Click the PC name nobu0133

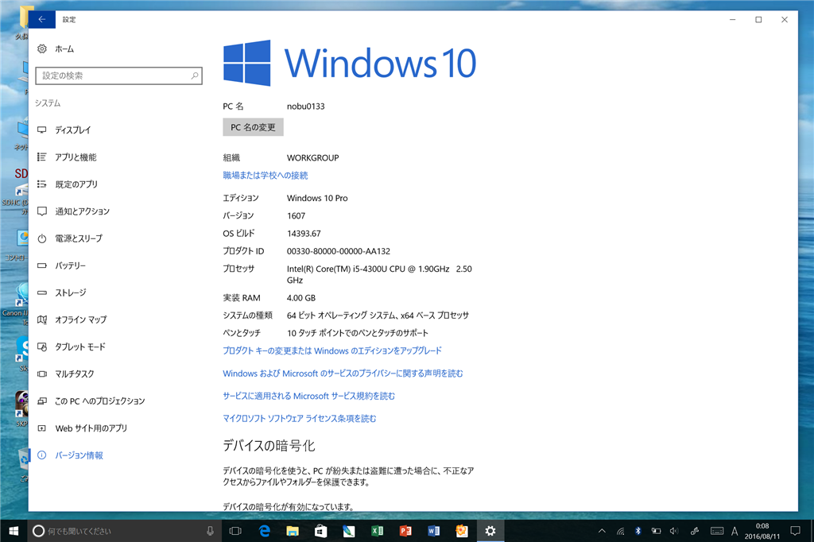click(306, 106)
